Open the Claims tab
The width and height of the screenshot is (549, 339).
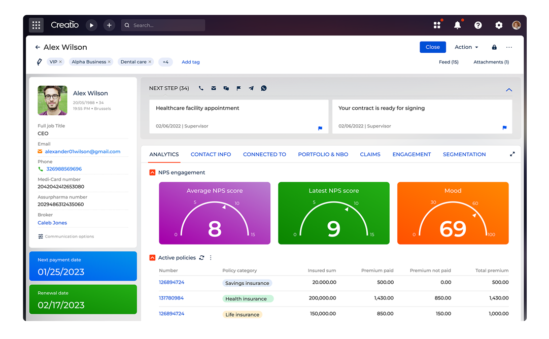[x=370, y=154]
